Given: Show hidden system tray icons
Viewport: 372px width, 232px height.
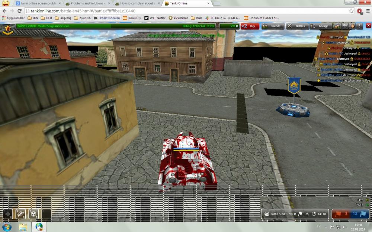Looking at the screenshot, I should pyautogui.click(x=326, y=227).
